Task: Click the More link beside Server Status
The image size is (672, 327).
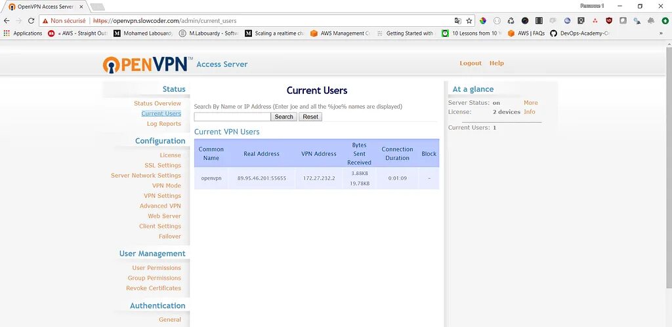Action: (530, 103)
